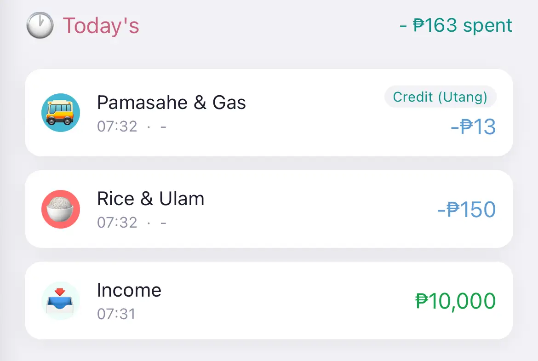Image resolution: width=538 pixels, height=361 pixels.
Task: Click the 07:31 time under Income
Action: [x=116, y=314]
